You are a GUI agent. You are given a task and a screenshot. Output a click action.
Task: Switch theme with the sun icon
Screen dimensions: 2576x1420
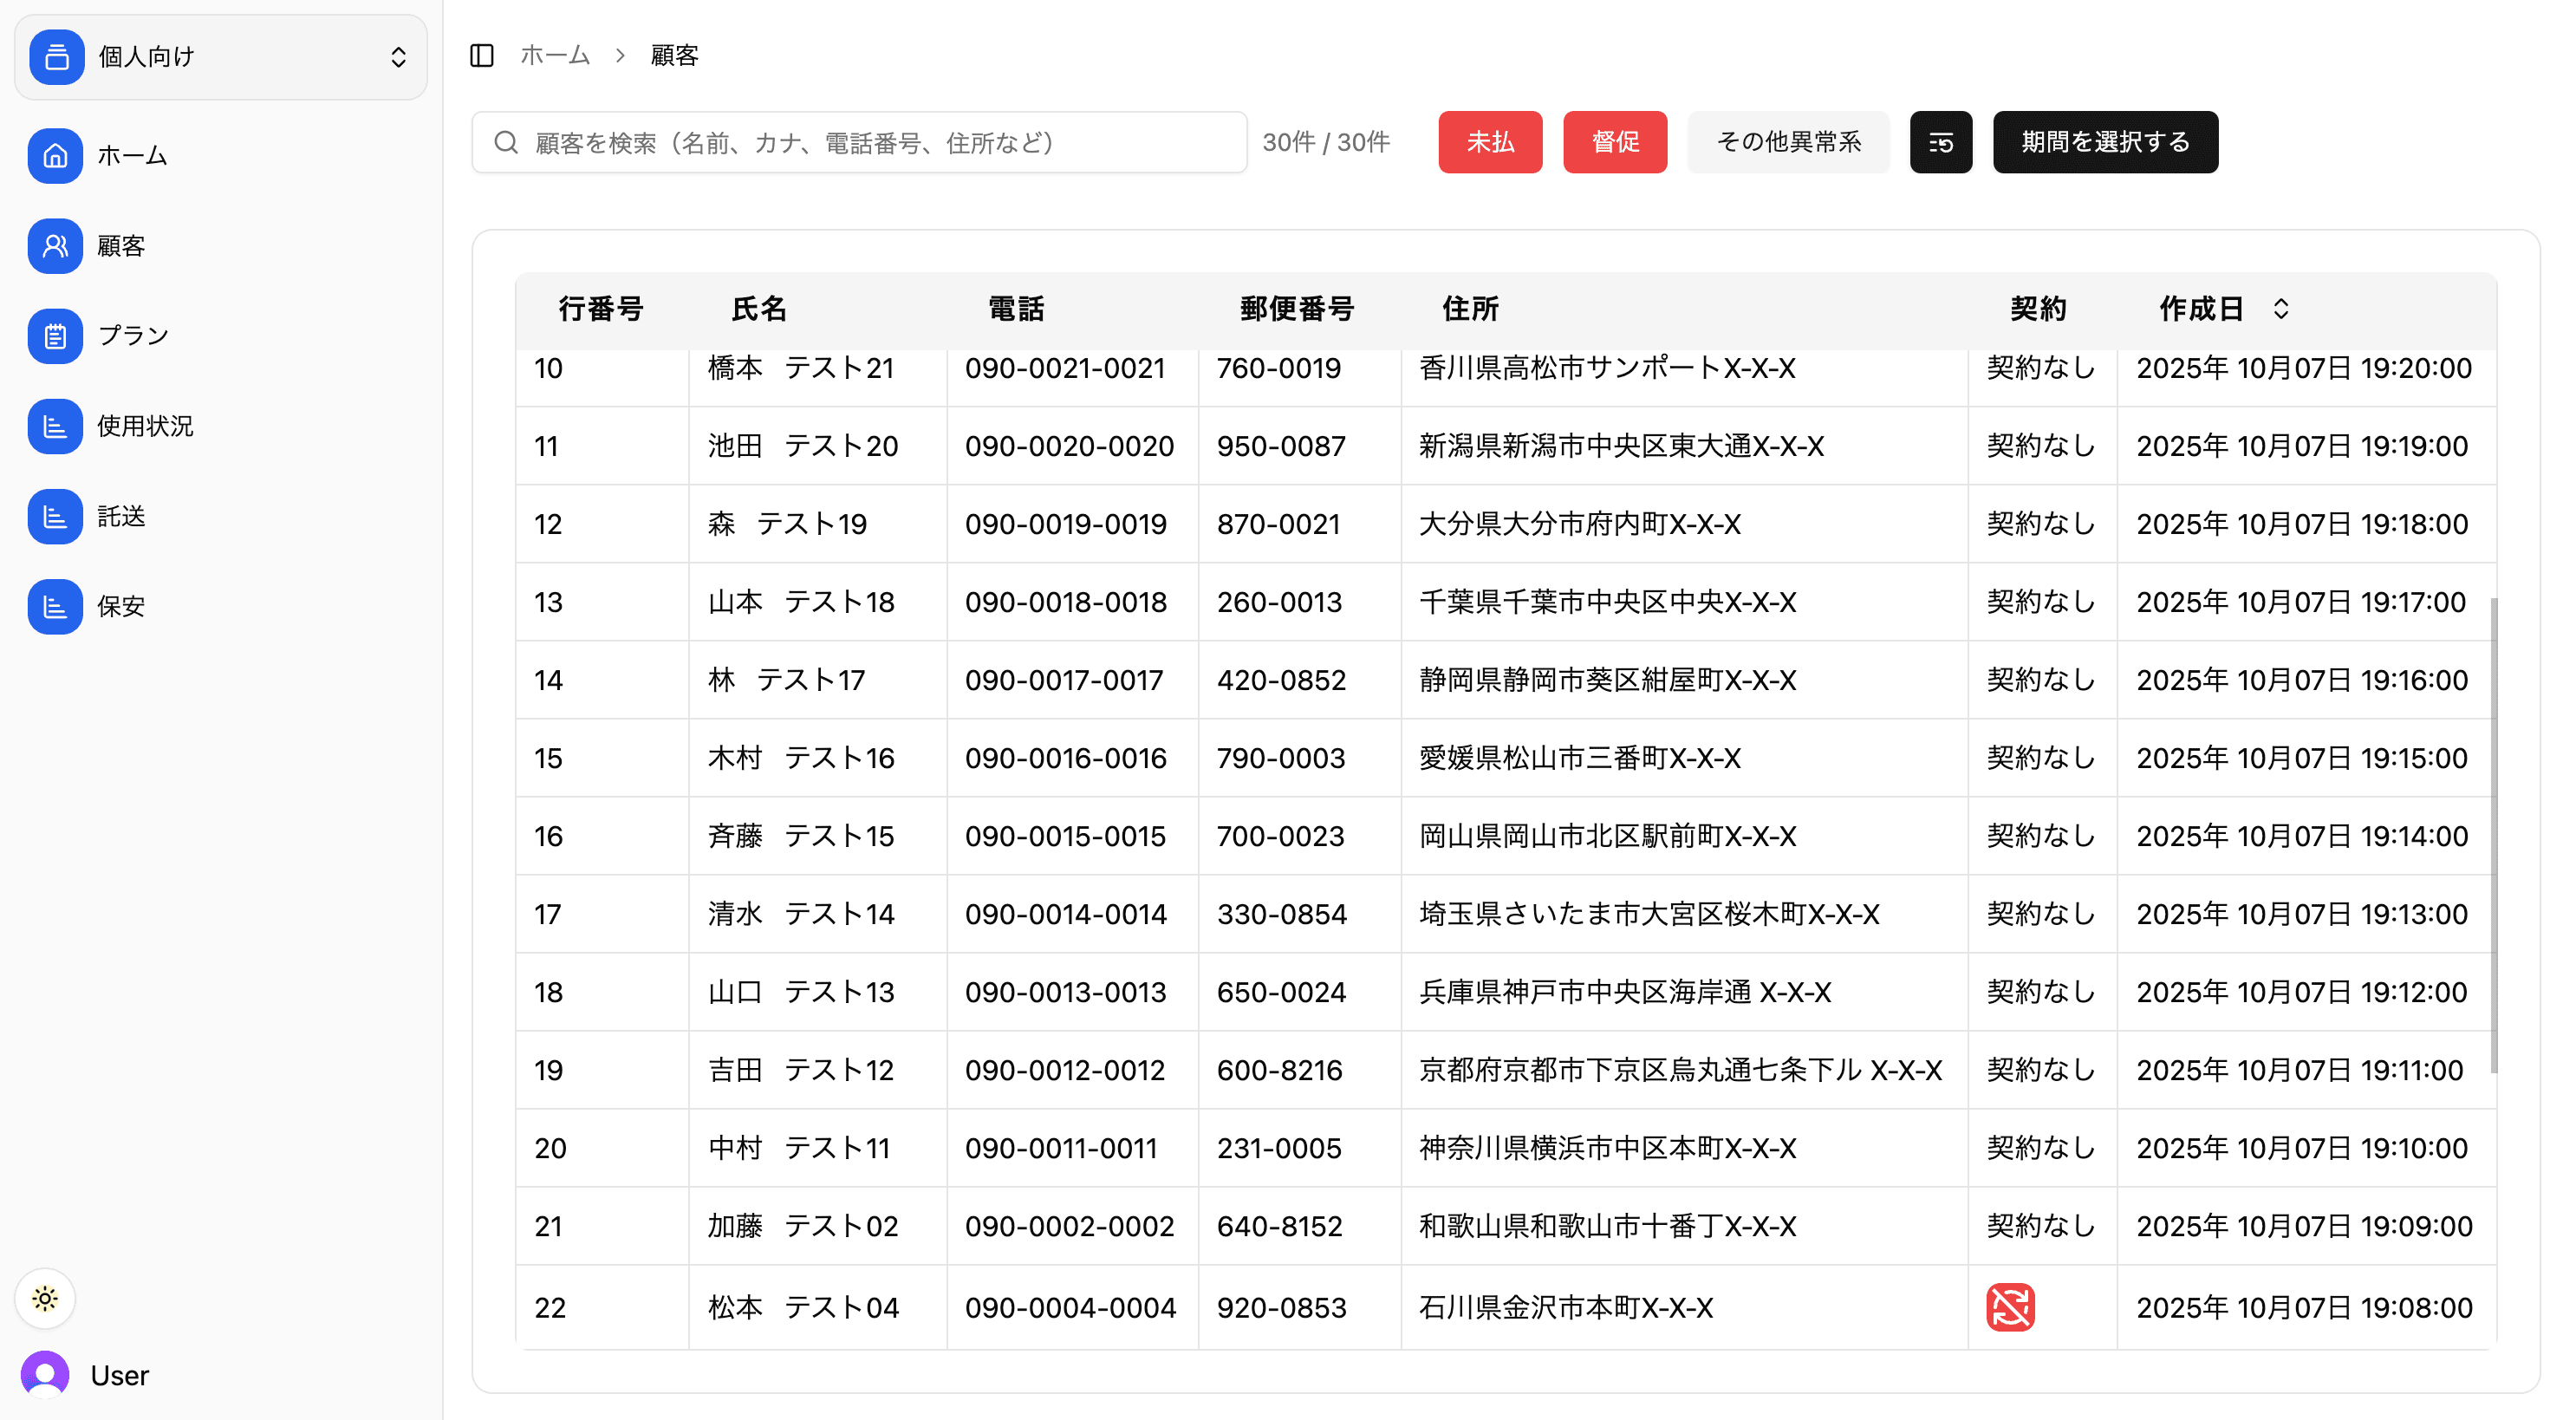[x=44, y=1298]
